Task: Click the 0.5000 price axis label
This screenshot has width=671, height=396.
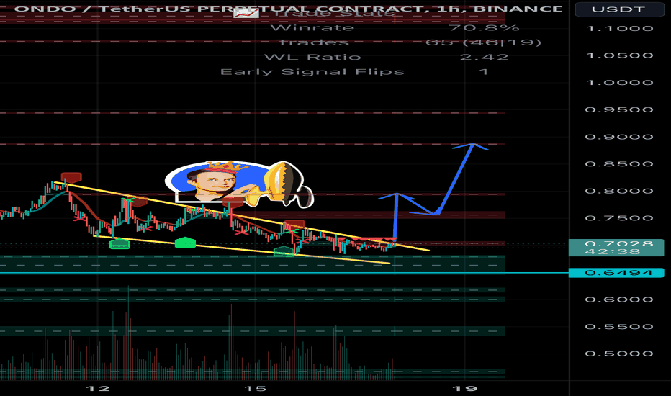Action: 619,354
